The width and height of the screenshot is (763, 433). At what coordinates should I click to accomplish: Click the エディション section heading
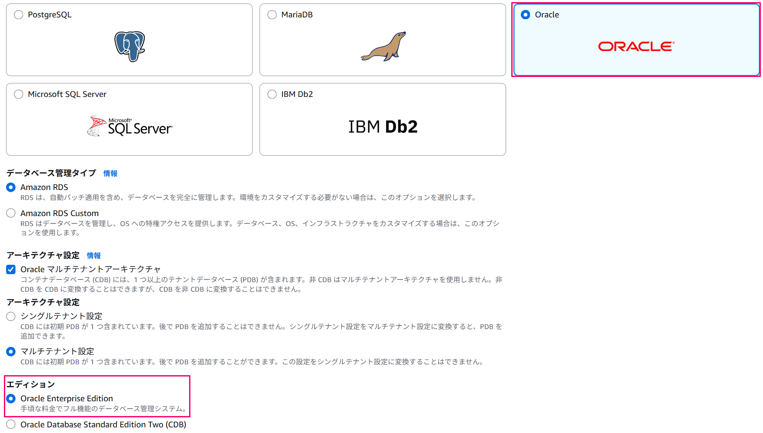pos(30,384)
